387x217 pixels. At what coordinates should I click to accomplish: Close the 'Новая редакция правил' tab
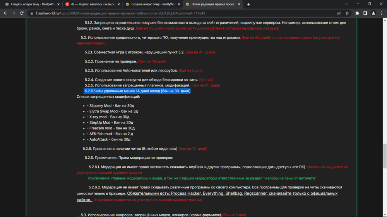[239, 4]
